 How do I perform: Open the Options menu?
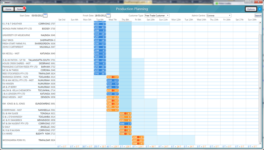pos(251,9)
